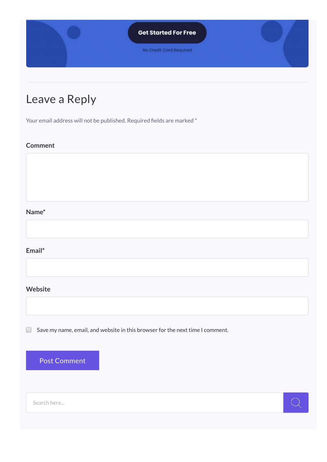The height and width of the screenshot is (462, 327).
Task: Tick the save my details checkbox
Action: (x=29, y=330)
